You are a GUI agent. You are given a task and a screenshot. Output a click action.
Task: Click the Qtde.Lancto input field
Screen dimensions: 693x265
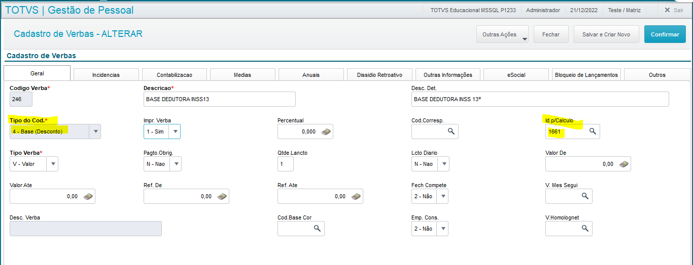point(286,164)
